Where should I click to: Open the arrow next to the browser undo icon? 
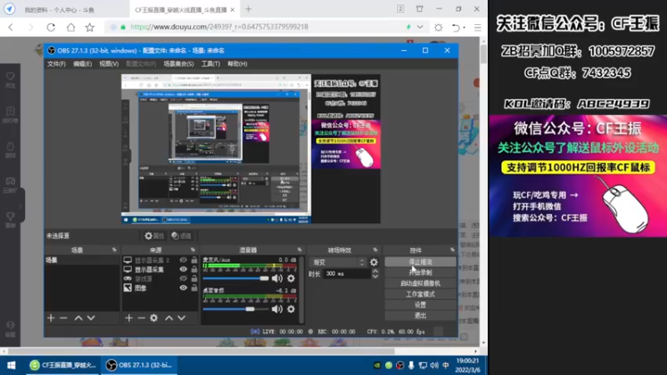(x=464, y=27)
